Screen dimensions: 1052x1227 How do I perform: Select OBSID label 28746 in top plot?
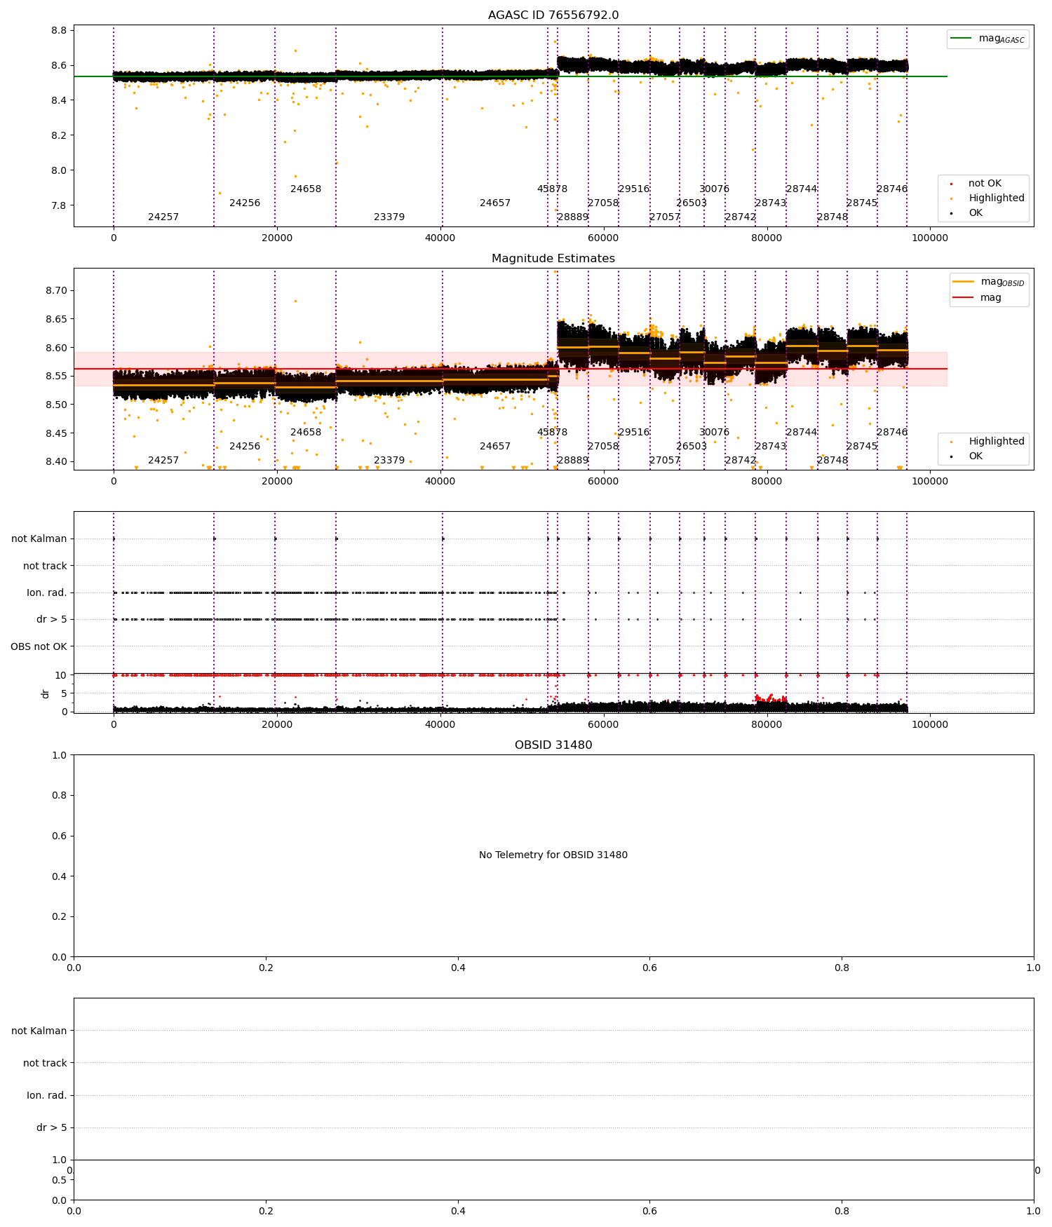coord(892,189)
